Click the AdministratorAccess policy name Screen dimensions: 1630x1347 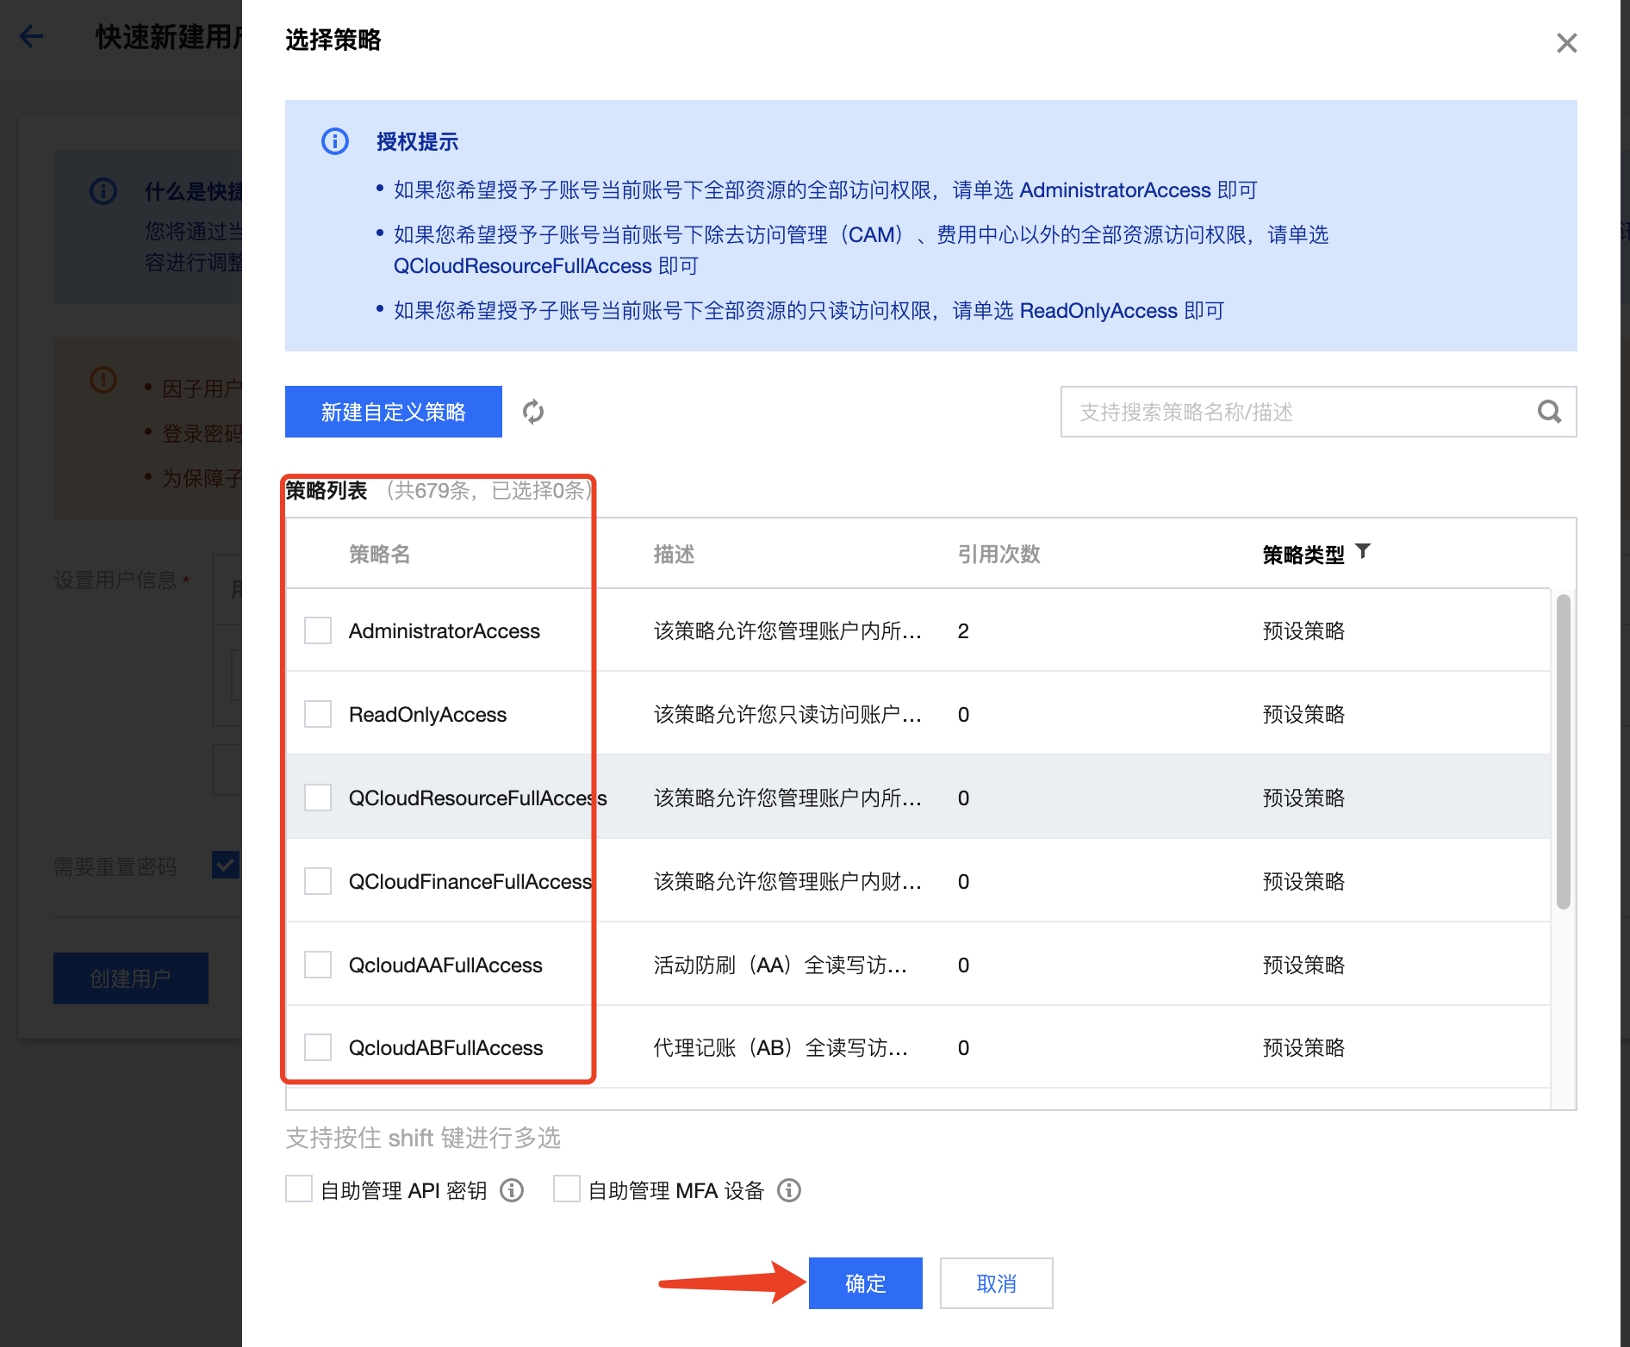(x=445, y=631)
